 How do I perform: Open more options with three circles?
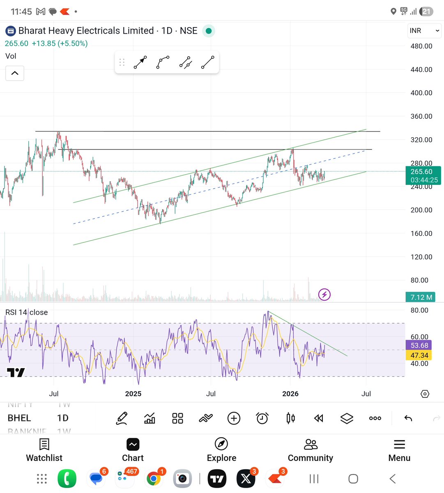(375, 418)
